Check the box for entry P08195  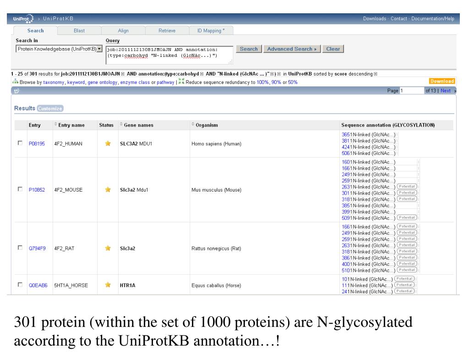(x=20, y=143)
